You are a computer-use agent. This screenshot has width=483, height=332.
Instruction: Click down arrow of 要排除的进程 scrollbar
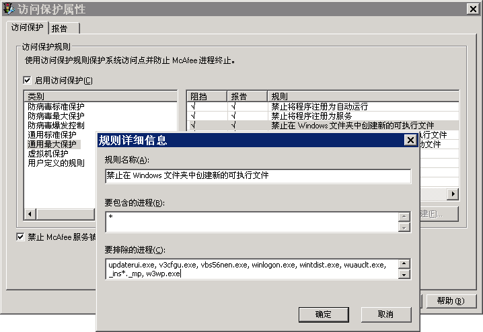tap(404, 274)
